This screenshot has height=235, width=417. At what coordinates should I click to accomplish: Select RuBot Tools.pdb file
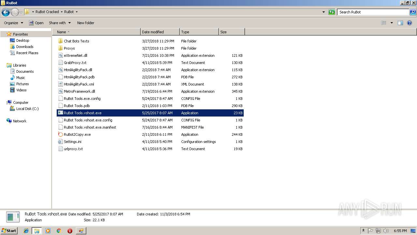point(77,106)
